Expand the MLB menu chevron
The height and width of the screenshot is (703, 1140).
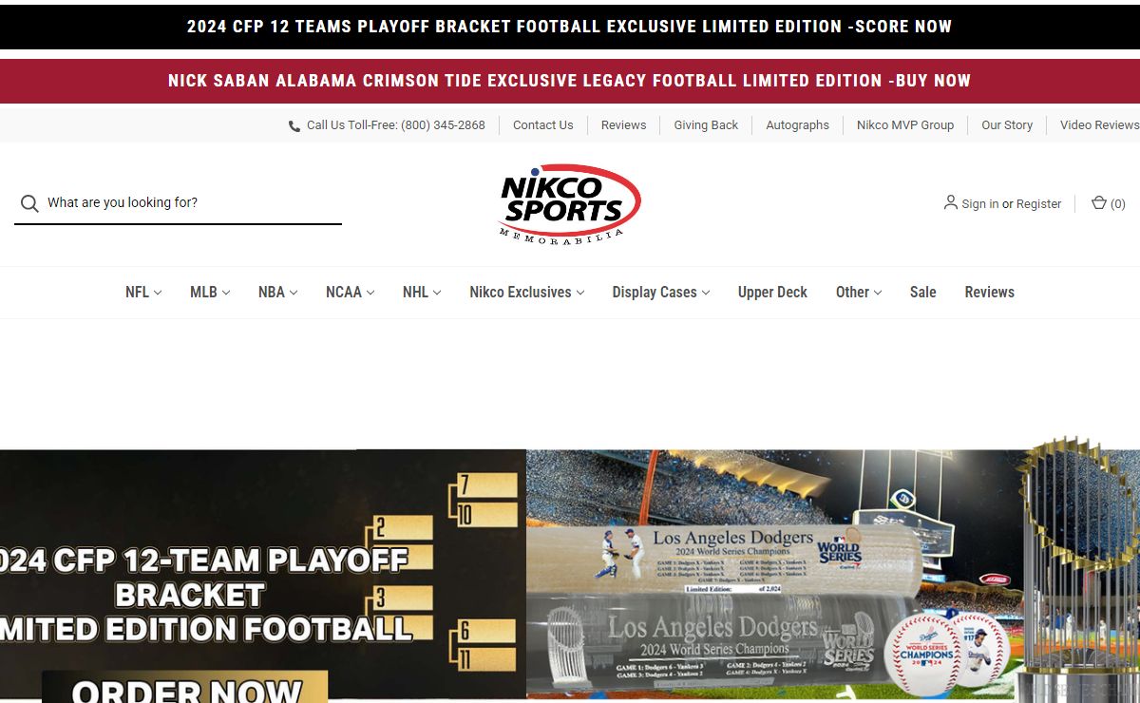point(226,293)
